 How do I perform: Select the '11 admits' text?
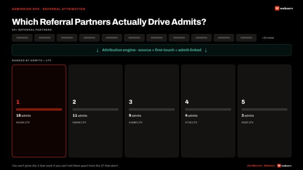click(x=80, y=115)
